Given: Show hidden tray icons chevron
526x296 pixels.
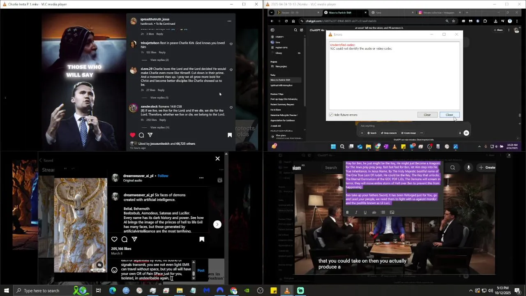Looking at the screenshot, I should pos(471,291).
